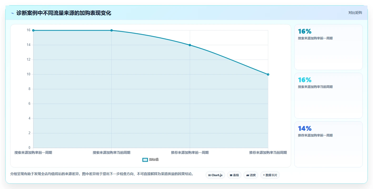Click card caption 搜索来源加购率前一周期
This screenshot has width=373, height=189.
pyautogui.click(x=315, y=38)
